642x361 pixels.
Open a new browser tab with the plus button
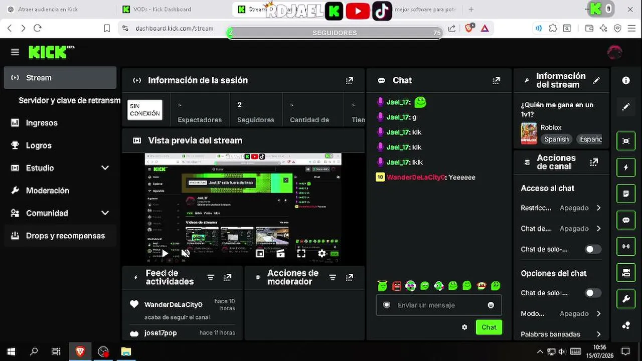(x=471, y=9)
